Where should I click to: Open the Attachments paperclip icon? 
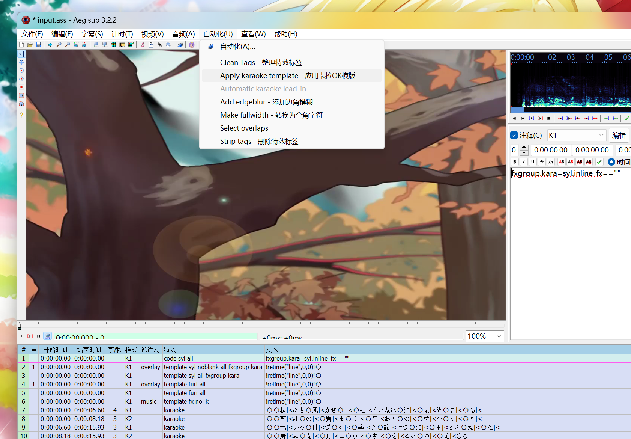point(160,45)
